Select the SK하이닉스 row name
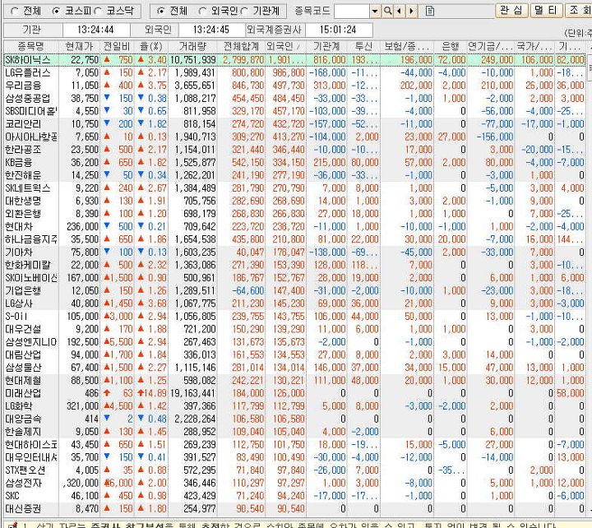 pyautogui.click(x=28, y=60)
